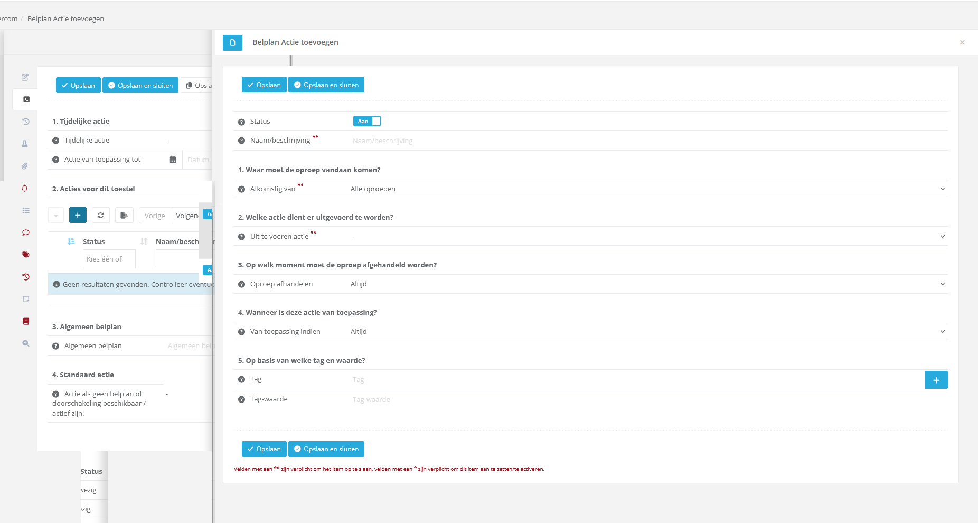This screenshot has width=978, height=523.
Task: Toggle the Status switch set to Aan
Action: point(366,122)
